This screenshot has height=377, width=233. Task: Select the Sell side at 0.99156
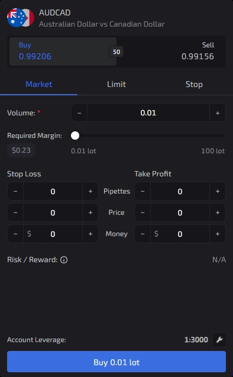pos(171,51)
